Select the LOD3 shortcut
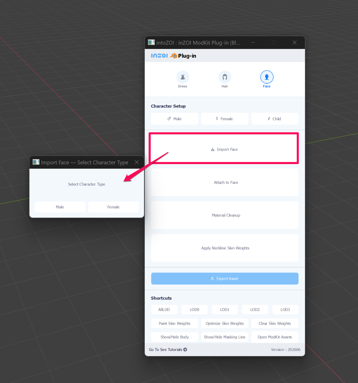This screenshot has height=383, width=358. [x=285, y=309]
